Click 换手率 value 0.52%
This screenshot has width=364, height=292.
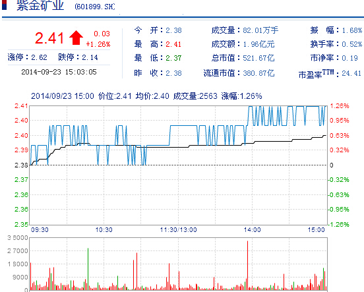[x=352, y=44]
